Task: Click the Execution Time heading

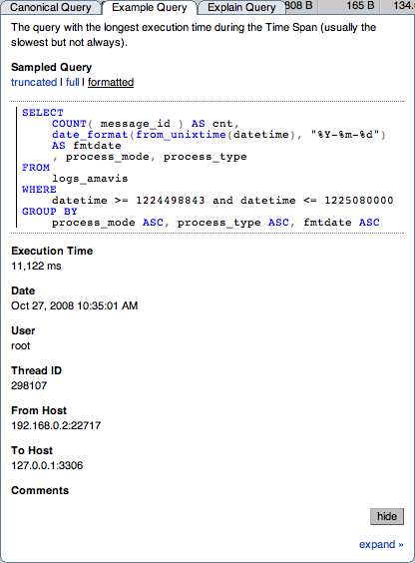Action: [x=52, y=251]
